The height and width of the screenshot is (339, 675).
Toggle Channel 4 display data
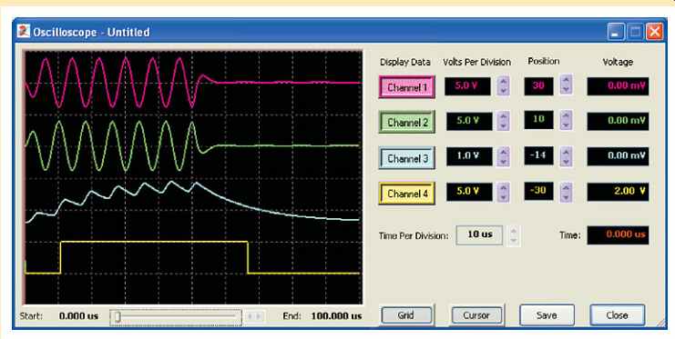pyautogui.click(x=407, y=194)
